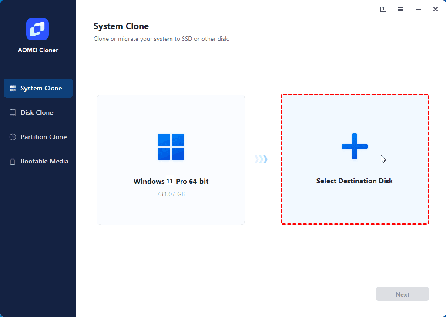Screen dimensions: 446x317
Task: Open the hamburger menu icon
Action: [400, 10]
